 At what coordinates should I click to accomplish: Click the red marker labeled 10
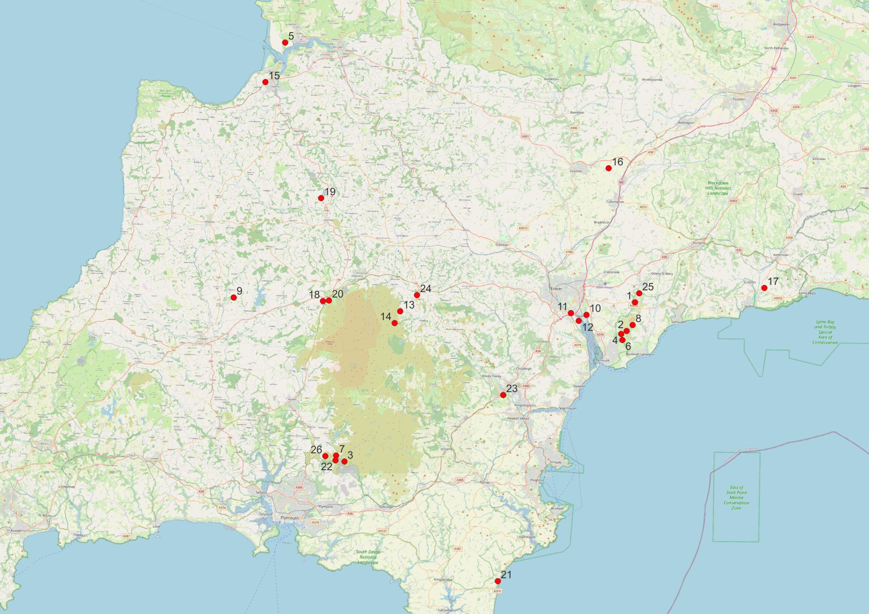(x=587, y=315)
